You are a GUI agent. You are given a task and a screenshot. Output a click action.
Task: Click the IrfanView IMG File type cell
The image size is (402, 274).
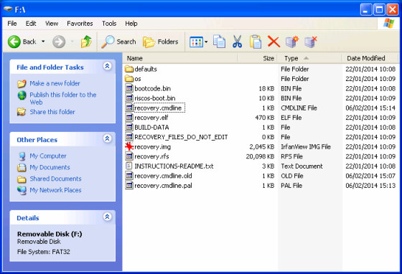point(306,147)
